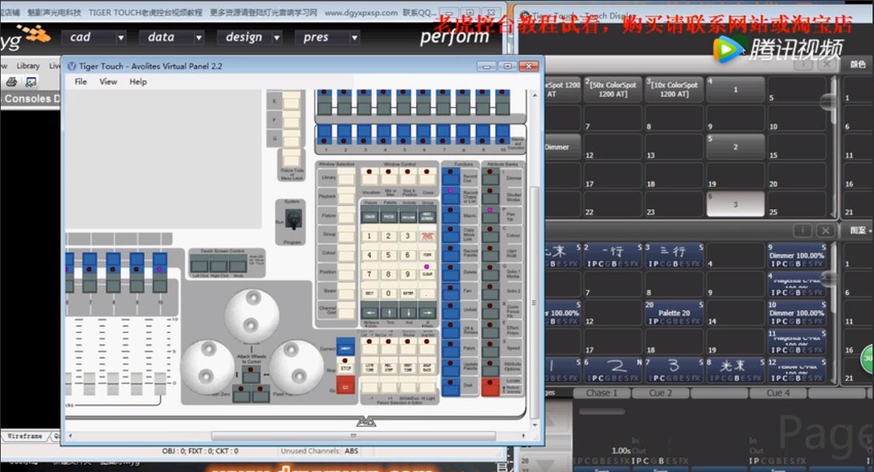
Task: Click the Record Cue function button
Action: [x=451, y=177]
